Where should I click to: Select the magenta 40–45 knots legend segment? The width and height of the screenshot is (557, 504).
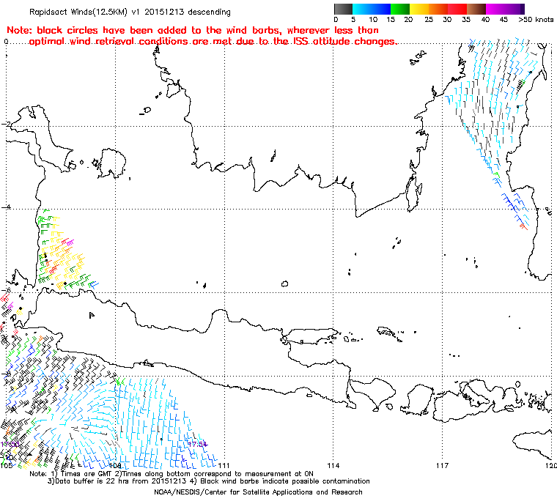click(495, 10)
